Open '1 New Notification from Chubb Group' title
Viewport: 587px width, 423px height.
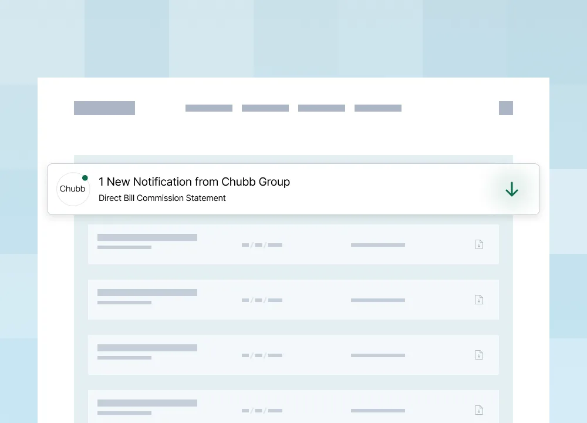point(194,182)
